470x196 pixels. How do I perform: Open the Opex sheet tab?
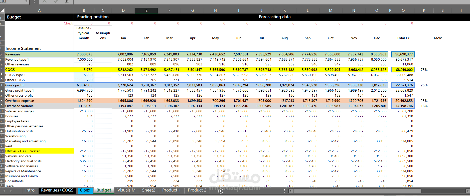click(x=85, y=190)
